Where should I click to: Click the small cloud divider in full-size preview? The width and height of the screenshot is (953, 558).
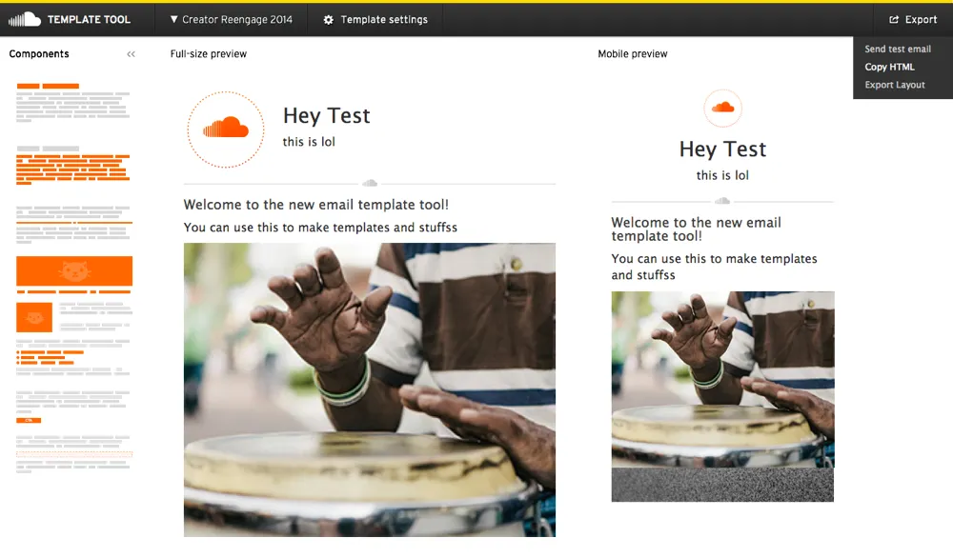pyautogui.click(x=370, y=183)
